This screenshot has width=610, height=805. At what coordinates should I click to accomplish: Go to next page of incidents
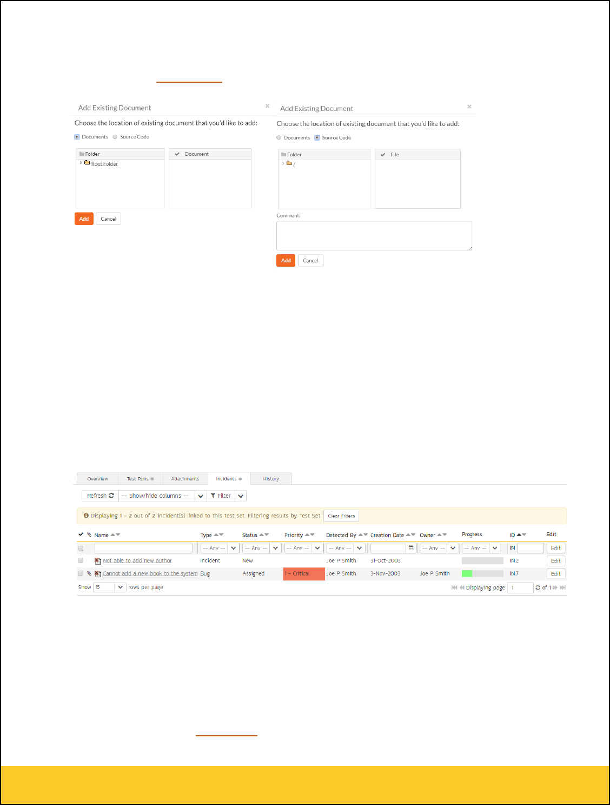pos(555,588)
